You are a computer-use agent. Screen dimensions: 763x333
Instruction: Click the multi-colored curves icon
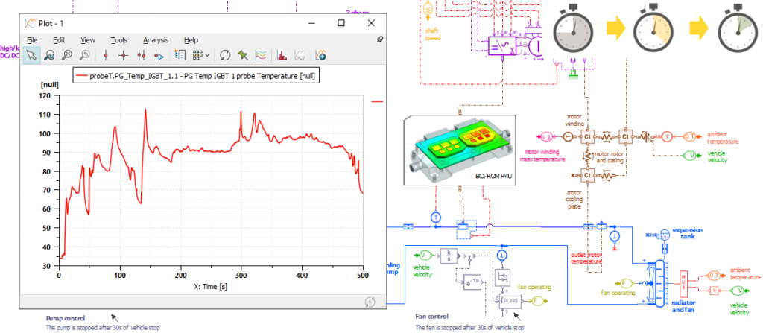click(x=261, y=55)
